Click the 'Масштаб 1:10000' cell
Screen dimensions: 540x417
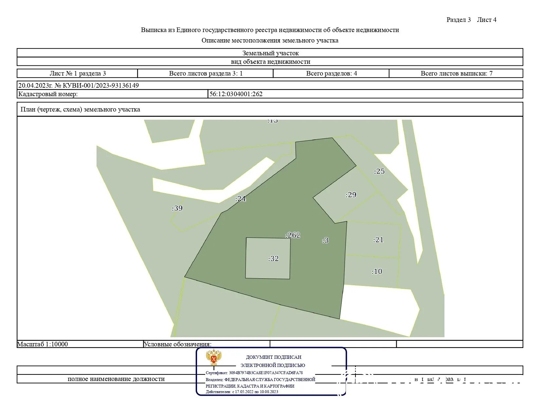[80, 344]
